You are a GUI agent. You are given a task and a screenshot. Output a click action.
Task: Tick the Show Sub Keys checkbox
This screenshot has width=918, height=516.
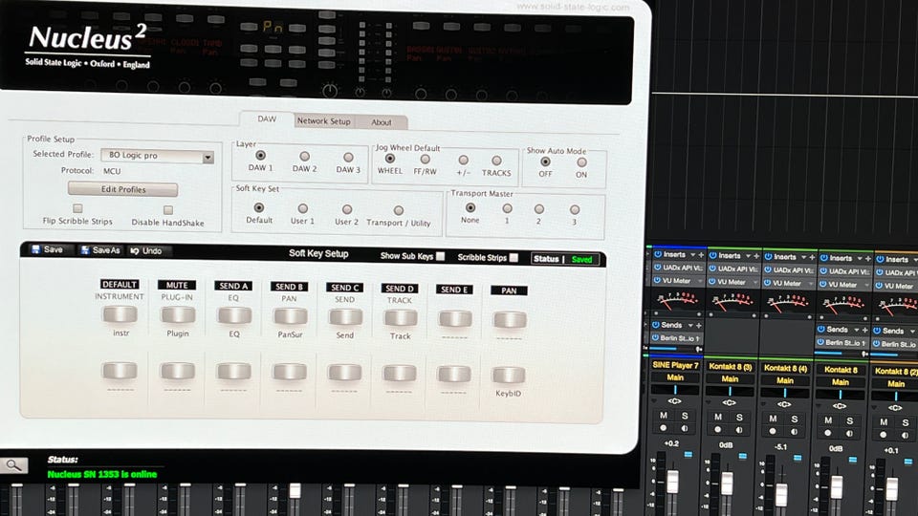[x=440, y=256]
